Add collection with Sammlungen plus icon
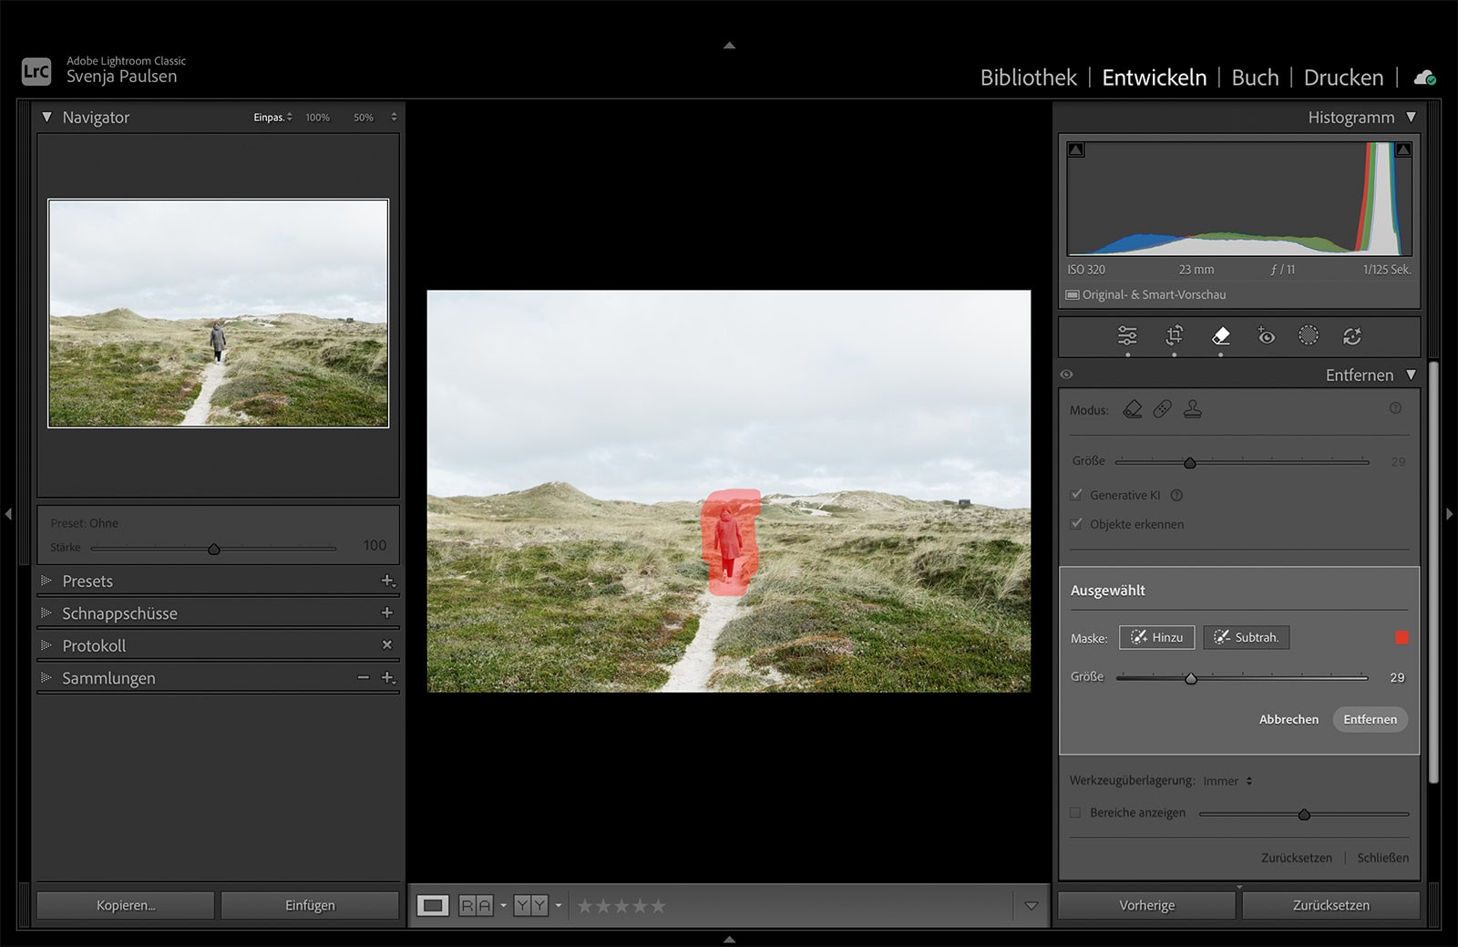Image resolution: width=1458 pixels, height=947 pixels. tap(387, 677)
